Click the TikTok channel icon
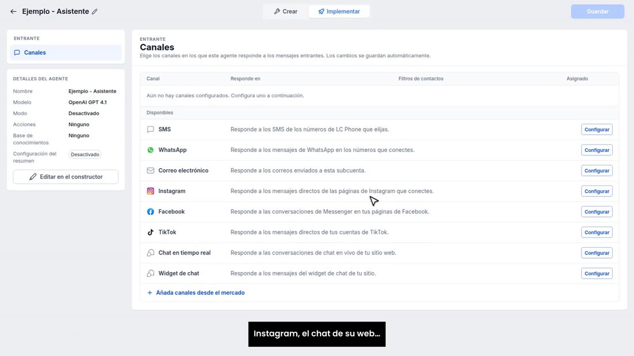 pos(150,232)
